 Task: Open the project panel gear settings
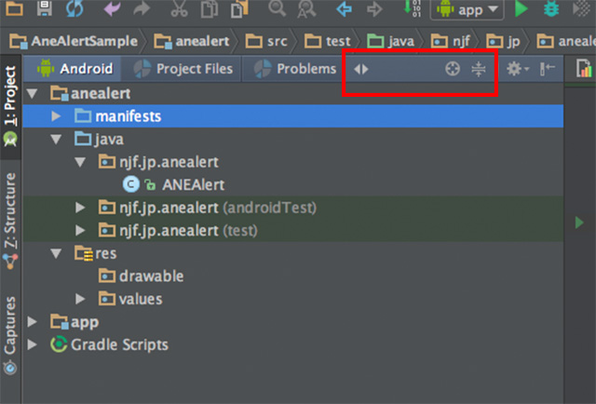click(517, 69)
